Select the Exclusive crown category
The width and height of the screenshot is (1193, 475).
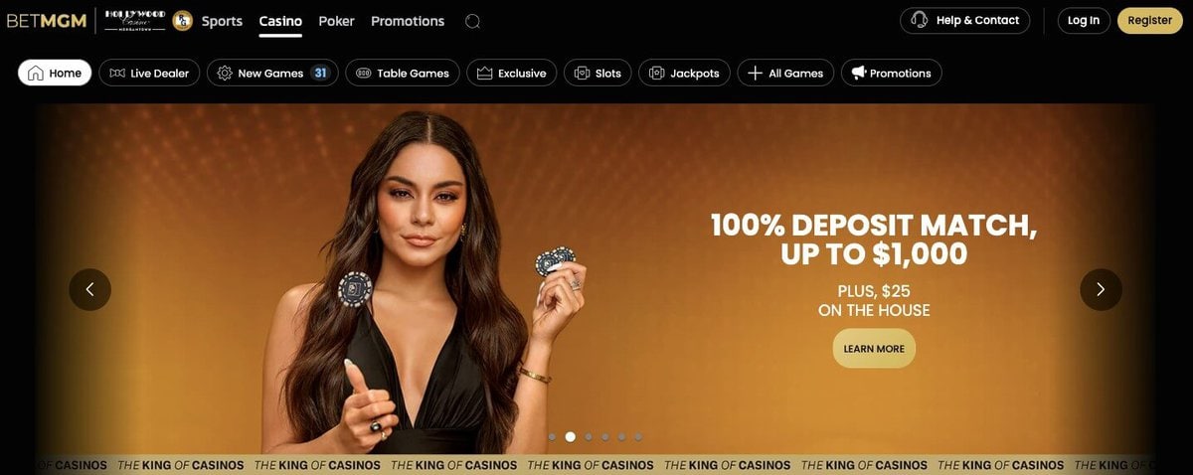coord(512,73)
